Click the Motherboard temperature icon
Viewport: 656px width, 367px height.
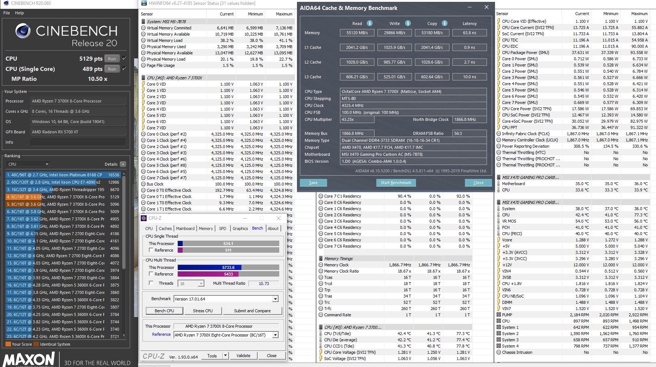tap(499, 184)
